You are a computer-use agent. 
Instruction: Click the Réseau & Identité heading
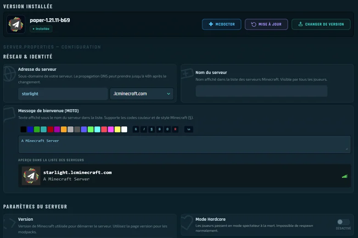point(28,56)
